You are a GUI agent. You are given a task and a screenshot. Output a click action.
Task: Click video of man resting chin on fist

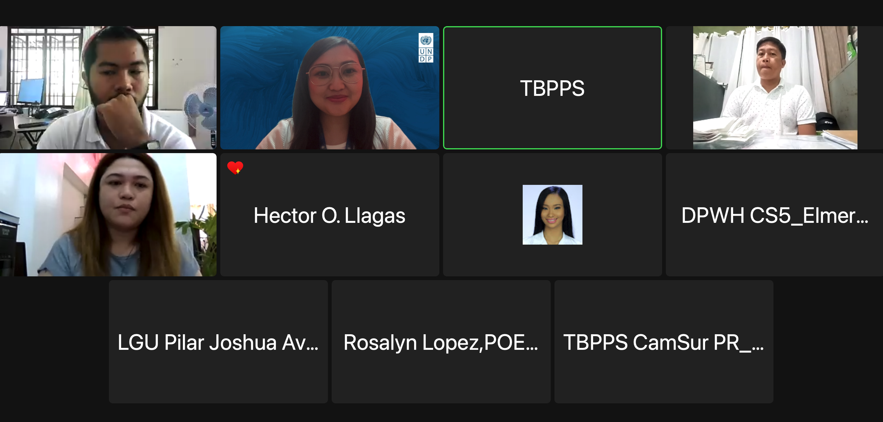(108, 88)
